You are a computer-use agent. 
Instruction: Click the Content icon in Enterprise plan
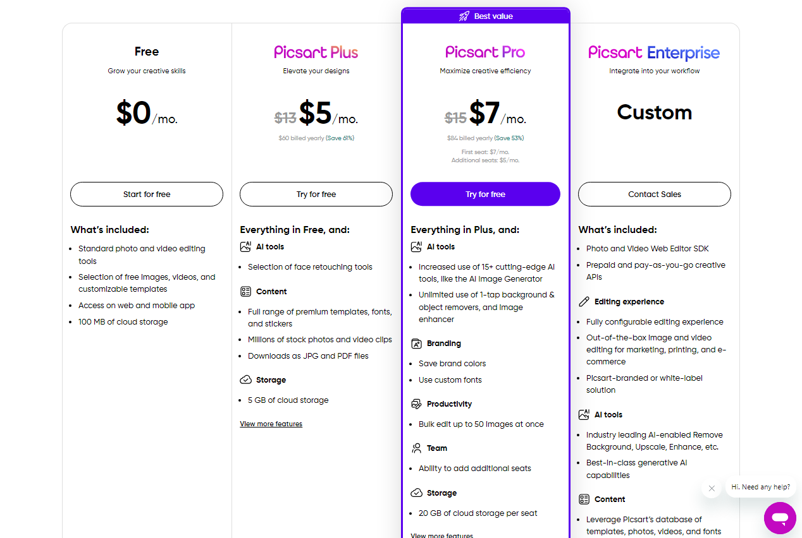point(584,499)
